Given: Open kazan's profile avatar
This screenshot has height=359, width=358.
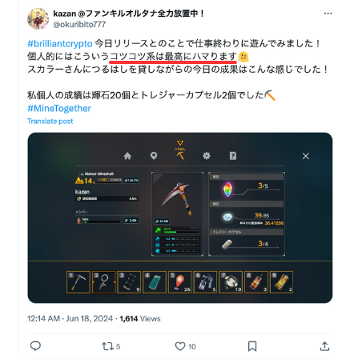Looking at the screenshot, I should 38,18.
